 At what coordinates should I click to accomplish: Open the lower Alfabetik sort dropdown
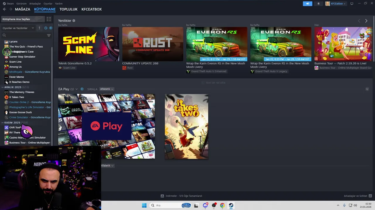[x=107, y=166]
